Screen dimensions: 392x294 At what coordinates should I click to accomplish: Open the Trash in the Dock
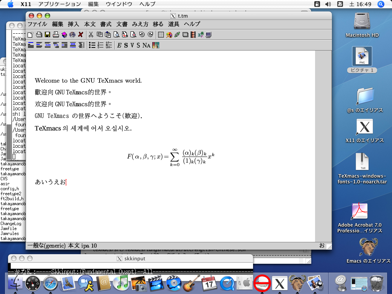click(x=377, y=284)
